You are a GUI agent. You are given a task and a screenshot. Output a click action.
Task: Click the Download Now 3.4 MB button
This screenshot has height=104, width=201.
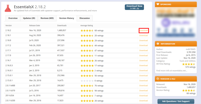pyautogui.click(x=134, y=7)
